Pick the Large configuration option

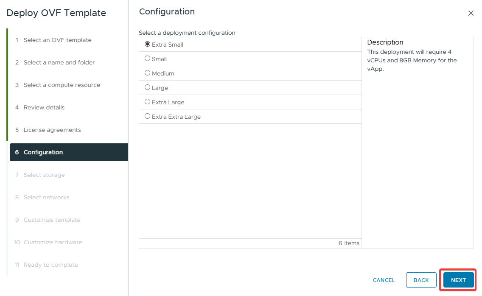coord(148,87)
